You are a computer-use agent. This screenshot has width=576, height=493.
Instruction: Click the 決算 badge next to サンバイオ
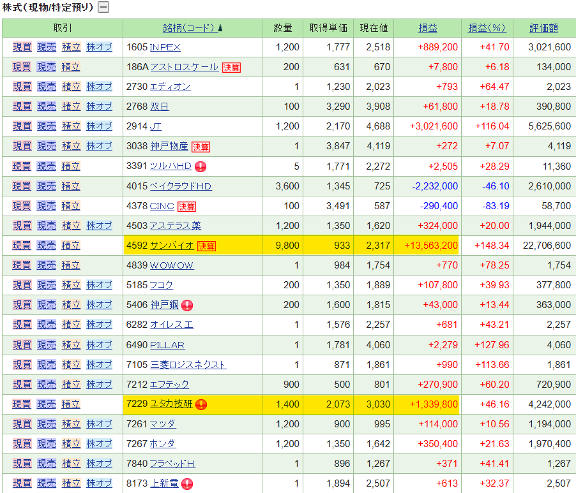[206, 246]
